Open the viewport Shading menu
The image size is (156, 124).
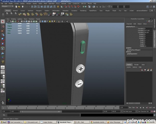(x=14, y=19)
